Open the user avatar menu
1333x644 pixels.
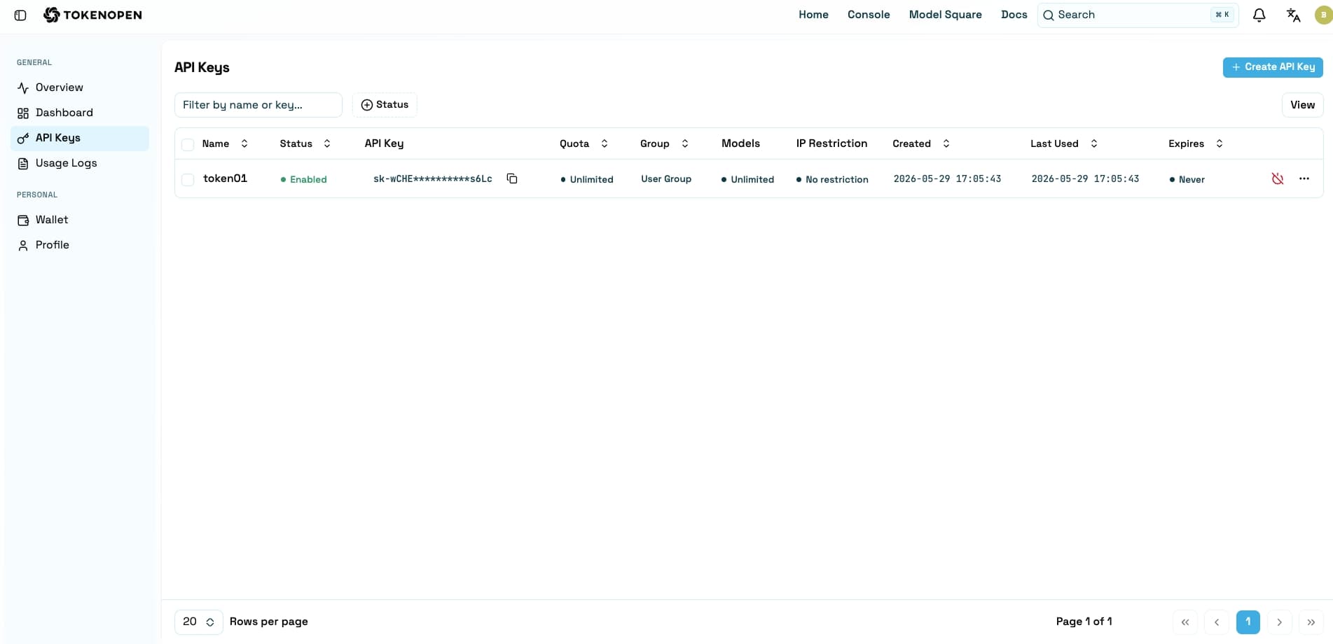1323,15
